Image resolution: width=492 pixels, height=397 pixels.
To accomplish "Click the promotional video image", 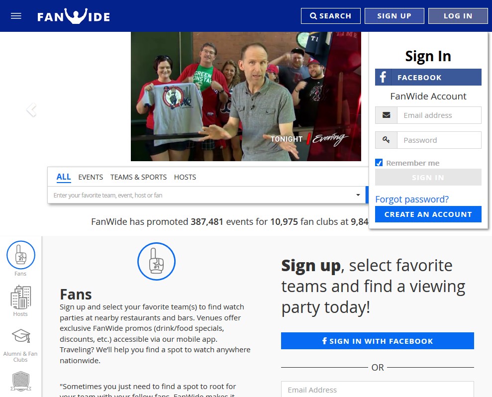I will [246, 97].
